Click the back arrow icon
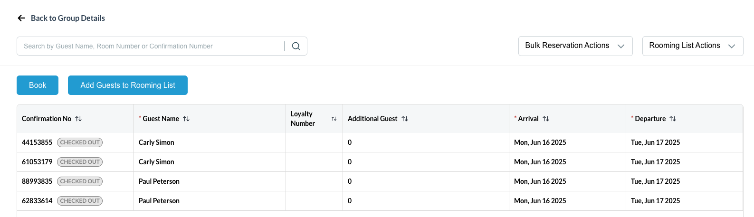This screenshot has height=217, width=754. tap(21, 18)
